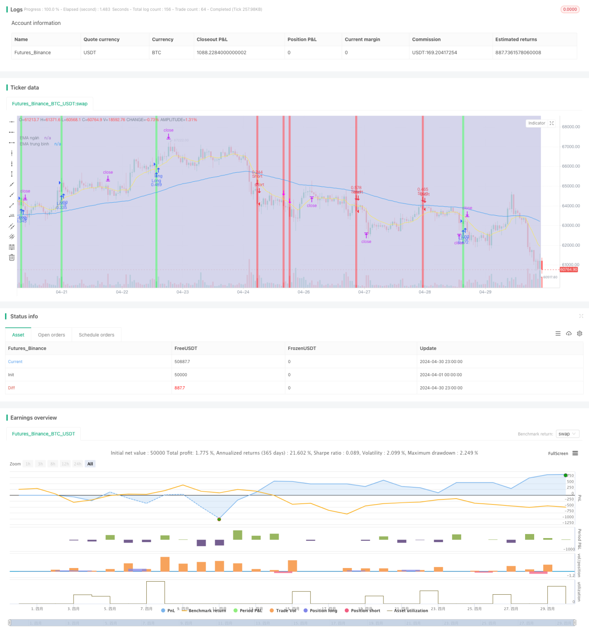The width and height of the screenshot is (589, 636).
Task: Open the Status info list menu icon
Action: tap(558, 334)
